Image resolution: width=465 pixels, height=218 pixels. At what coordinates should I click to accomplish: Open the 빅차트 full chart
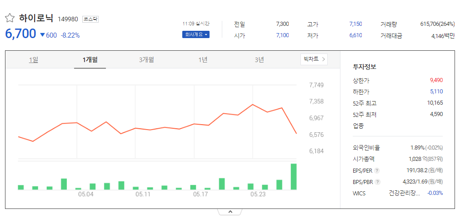314,59
